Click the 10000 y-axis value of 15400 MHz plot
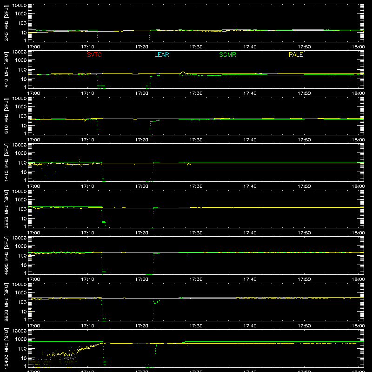Screen dimensions: 372x372 [20, 331]
